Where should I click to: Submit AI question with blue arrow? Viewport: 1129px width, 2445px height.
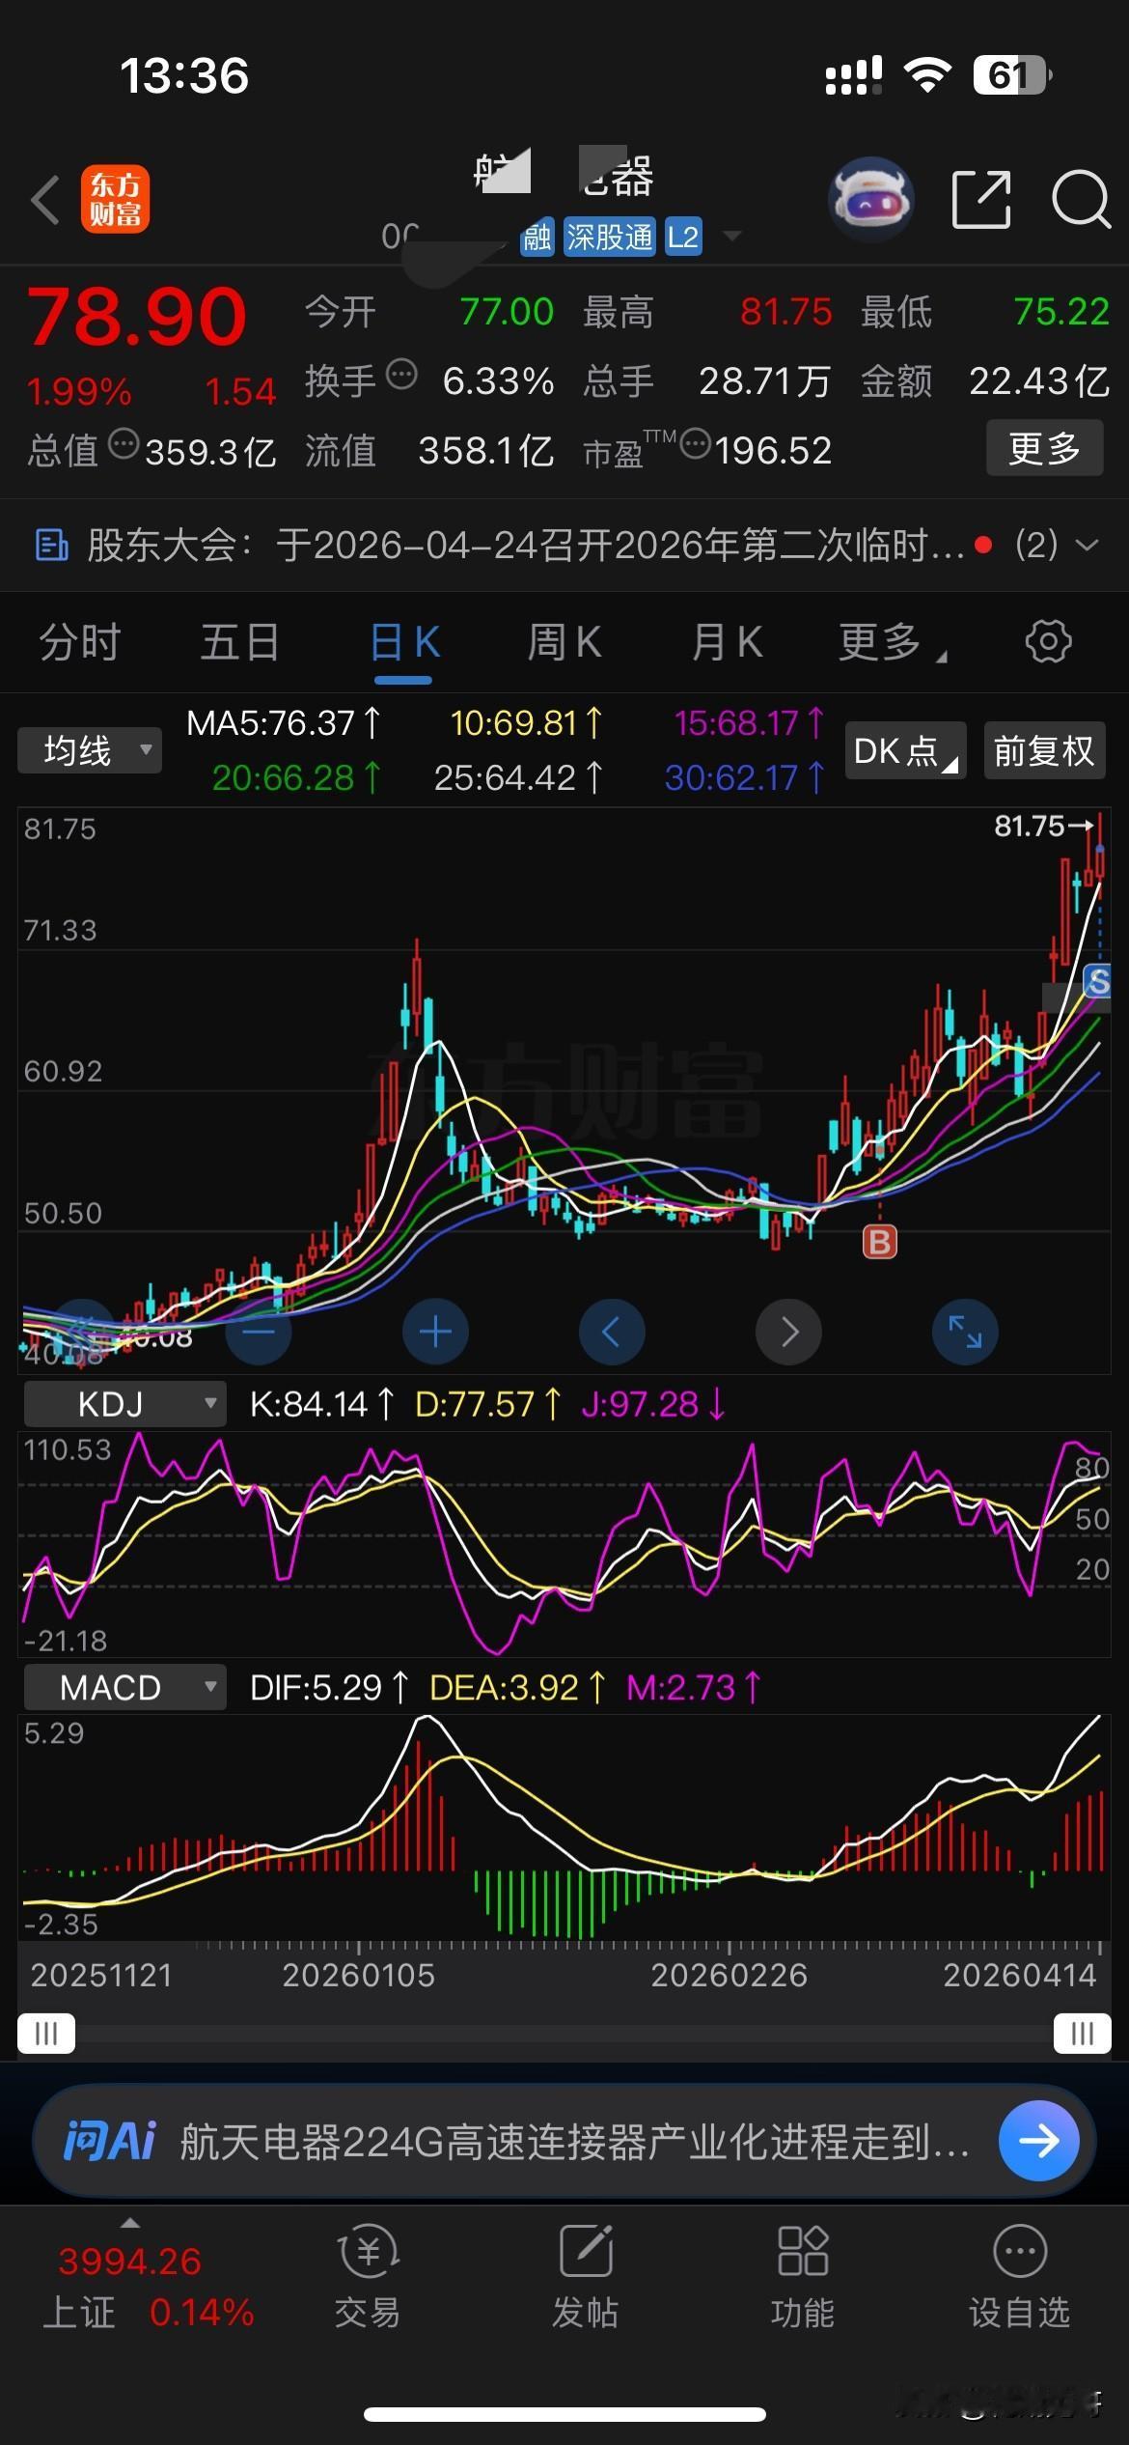click(1038, 2142)
